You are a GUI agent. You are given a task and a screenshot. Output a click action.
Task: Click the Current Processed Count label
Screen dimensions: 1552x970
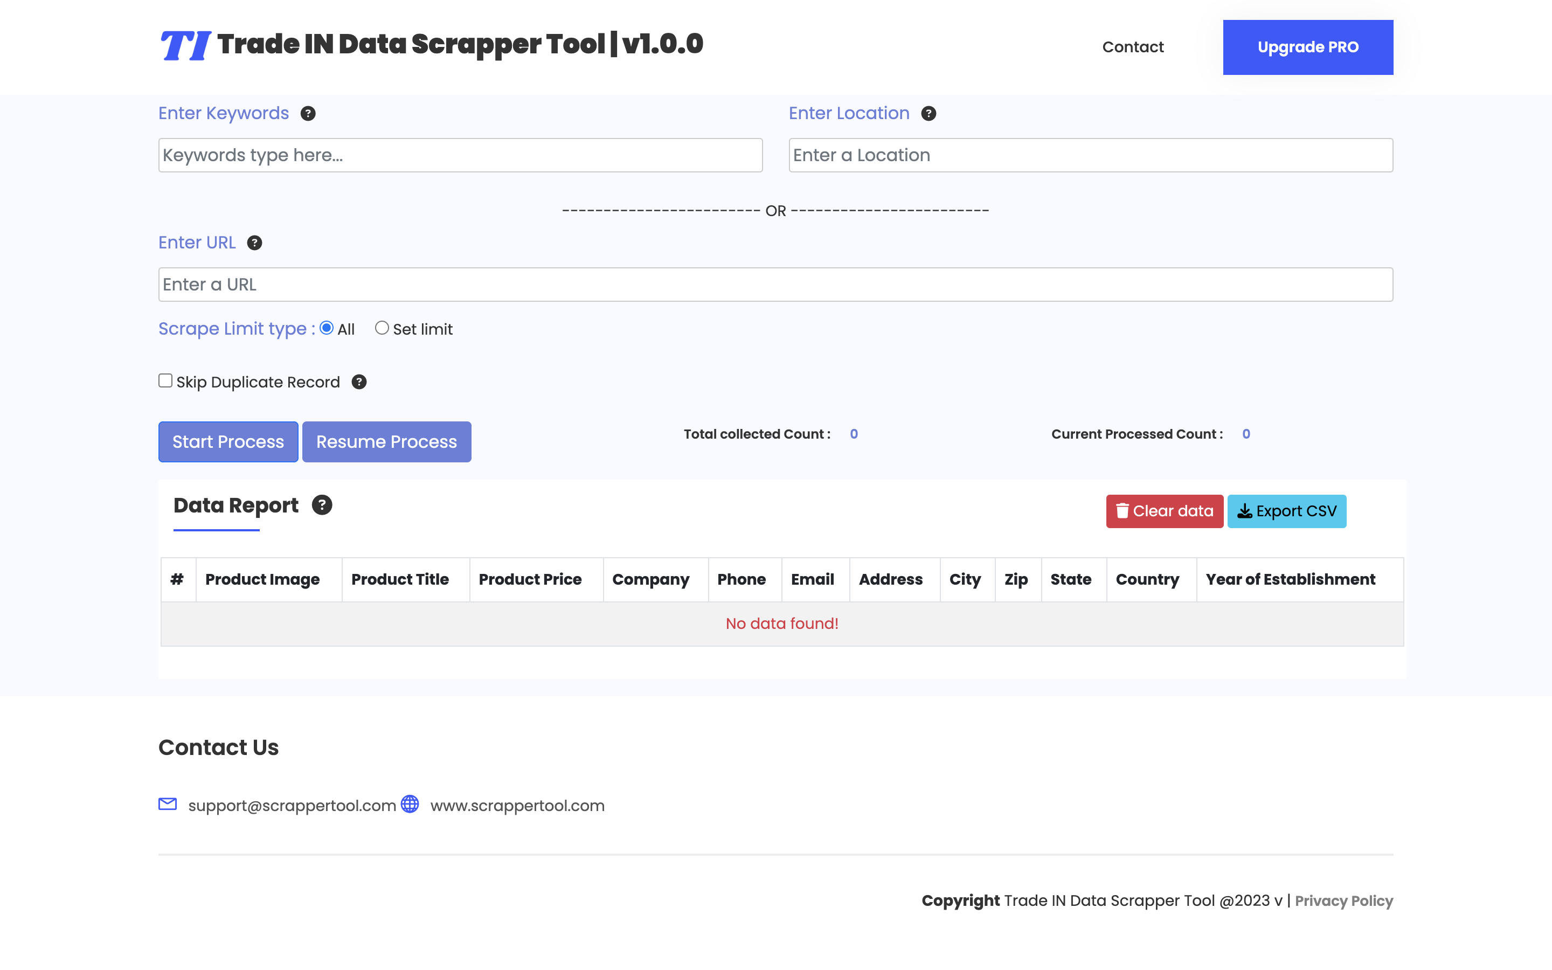coord(1137,434)
